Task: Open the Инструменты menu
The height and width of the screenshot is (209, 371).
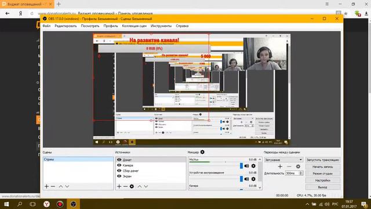Action: click(161, 26)
